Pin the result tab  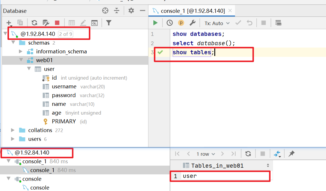click(291, 154)
